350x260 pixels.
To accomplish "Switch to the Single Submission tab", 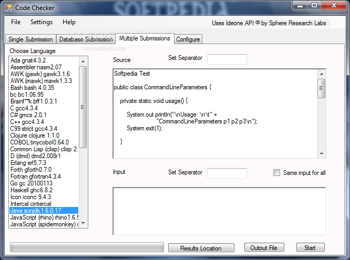I will point(30,39).
